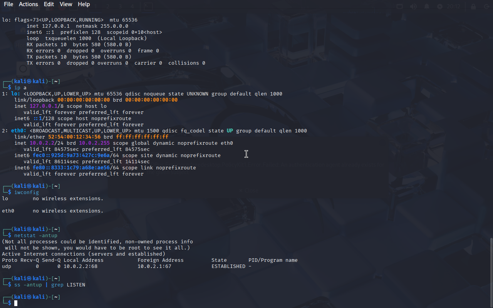
Task: Click the 'Foreign Address' column header
Action: pyautogui.click(x=161, y=260)
